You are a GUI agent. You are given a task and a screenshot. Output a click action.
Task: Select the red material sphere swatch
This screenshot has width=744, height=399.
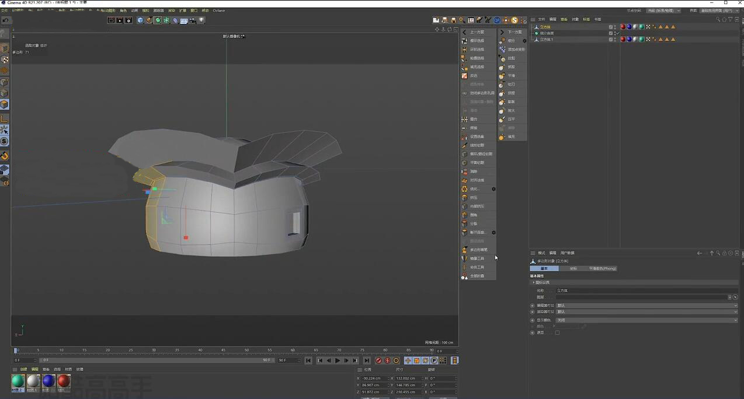[64, 381]
